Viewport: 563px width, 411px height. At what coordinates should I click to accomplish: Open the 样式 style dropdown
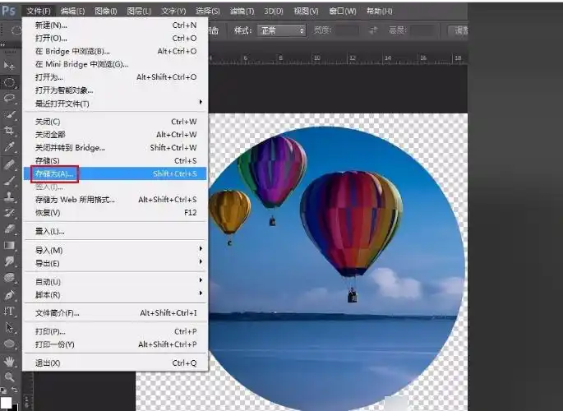click(x=281, y=30)
